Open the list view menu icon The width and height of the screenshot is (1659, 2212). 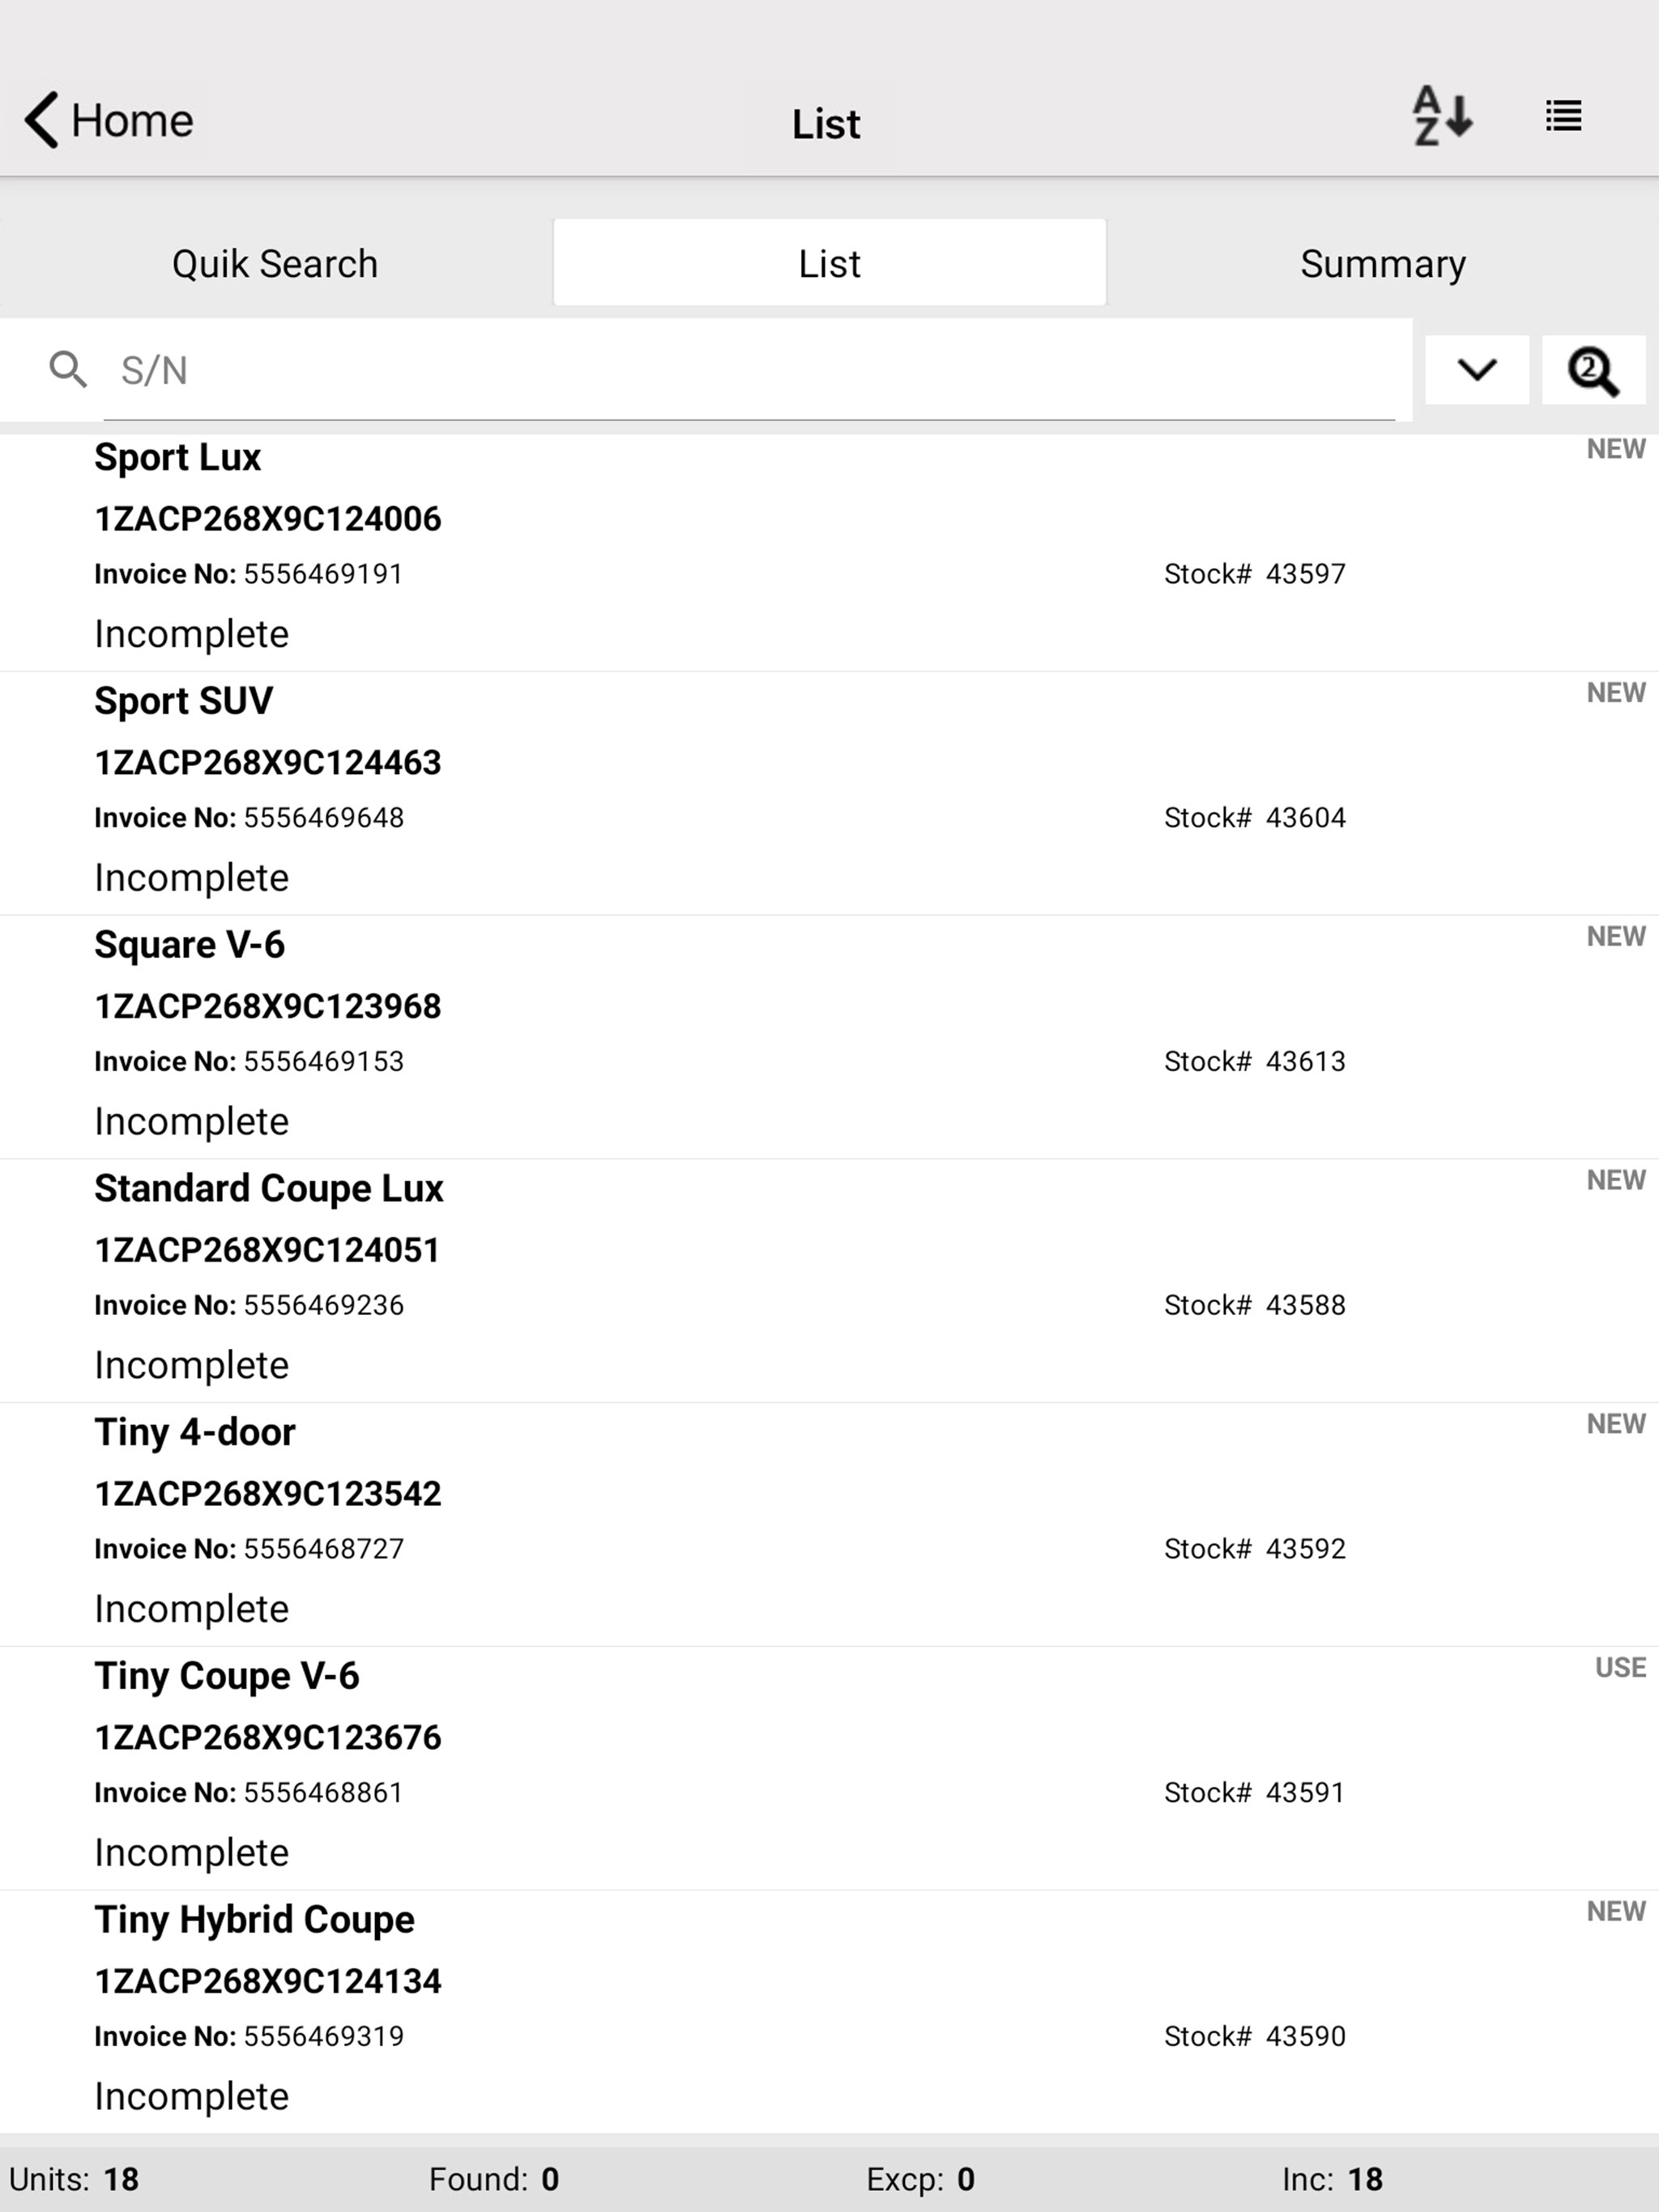pyautogui.click(x=1563, y=116)
